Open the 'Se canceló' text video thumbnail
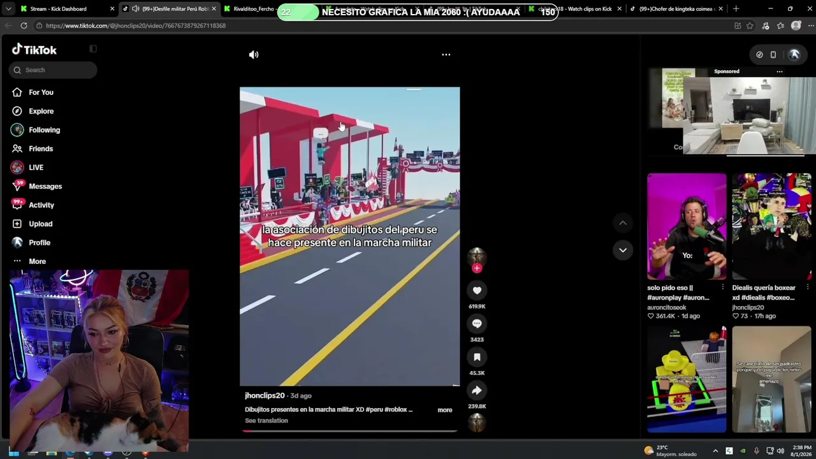Image resolution: width=816 pixels, height=459 pixels. click(x=771, y=379)
